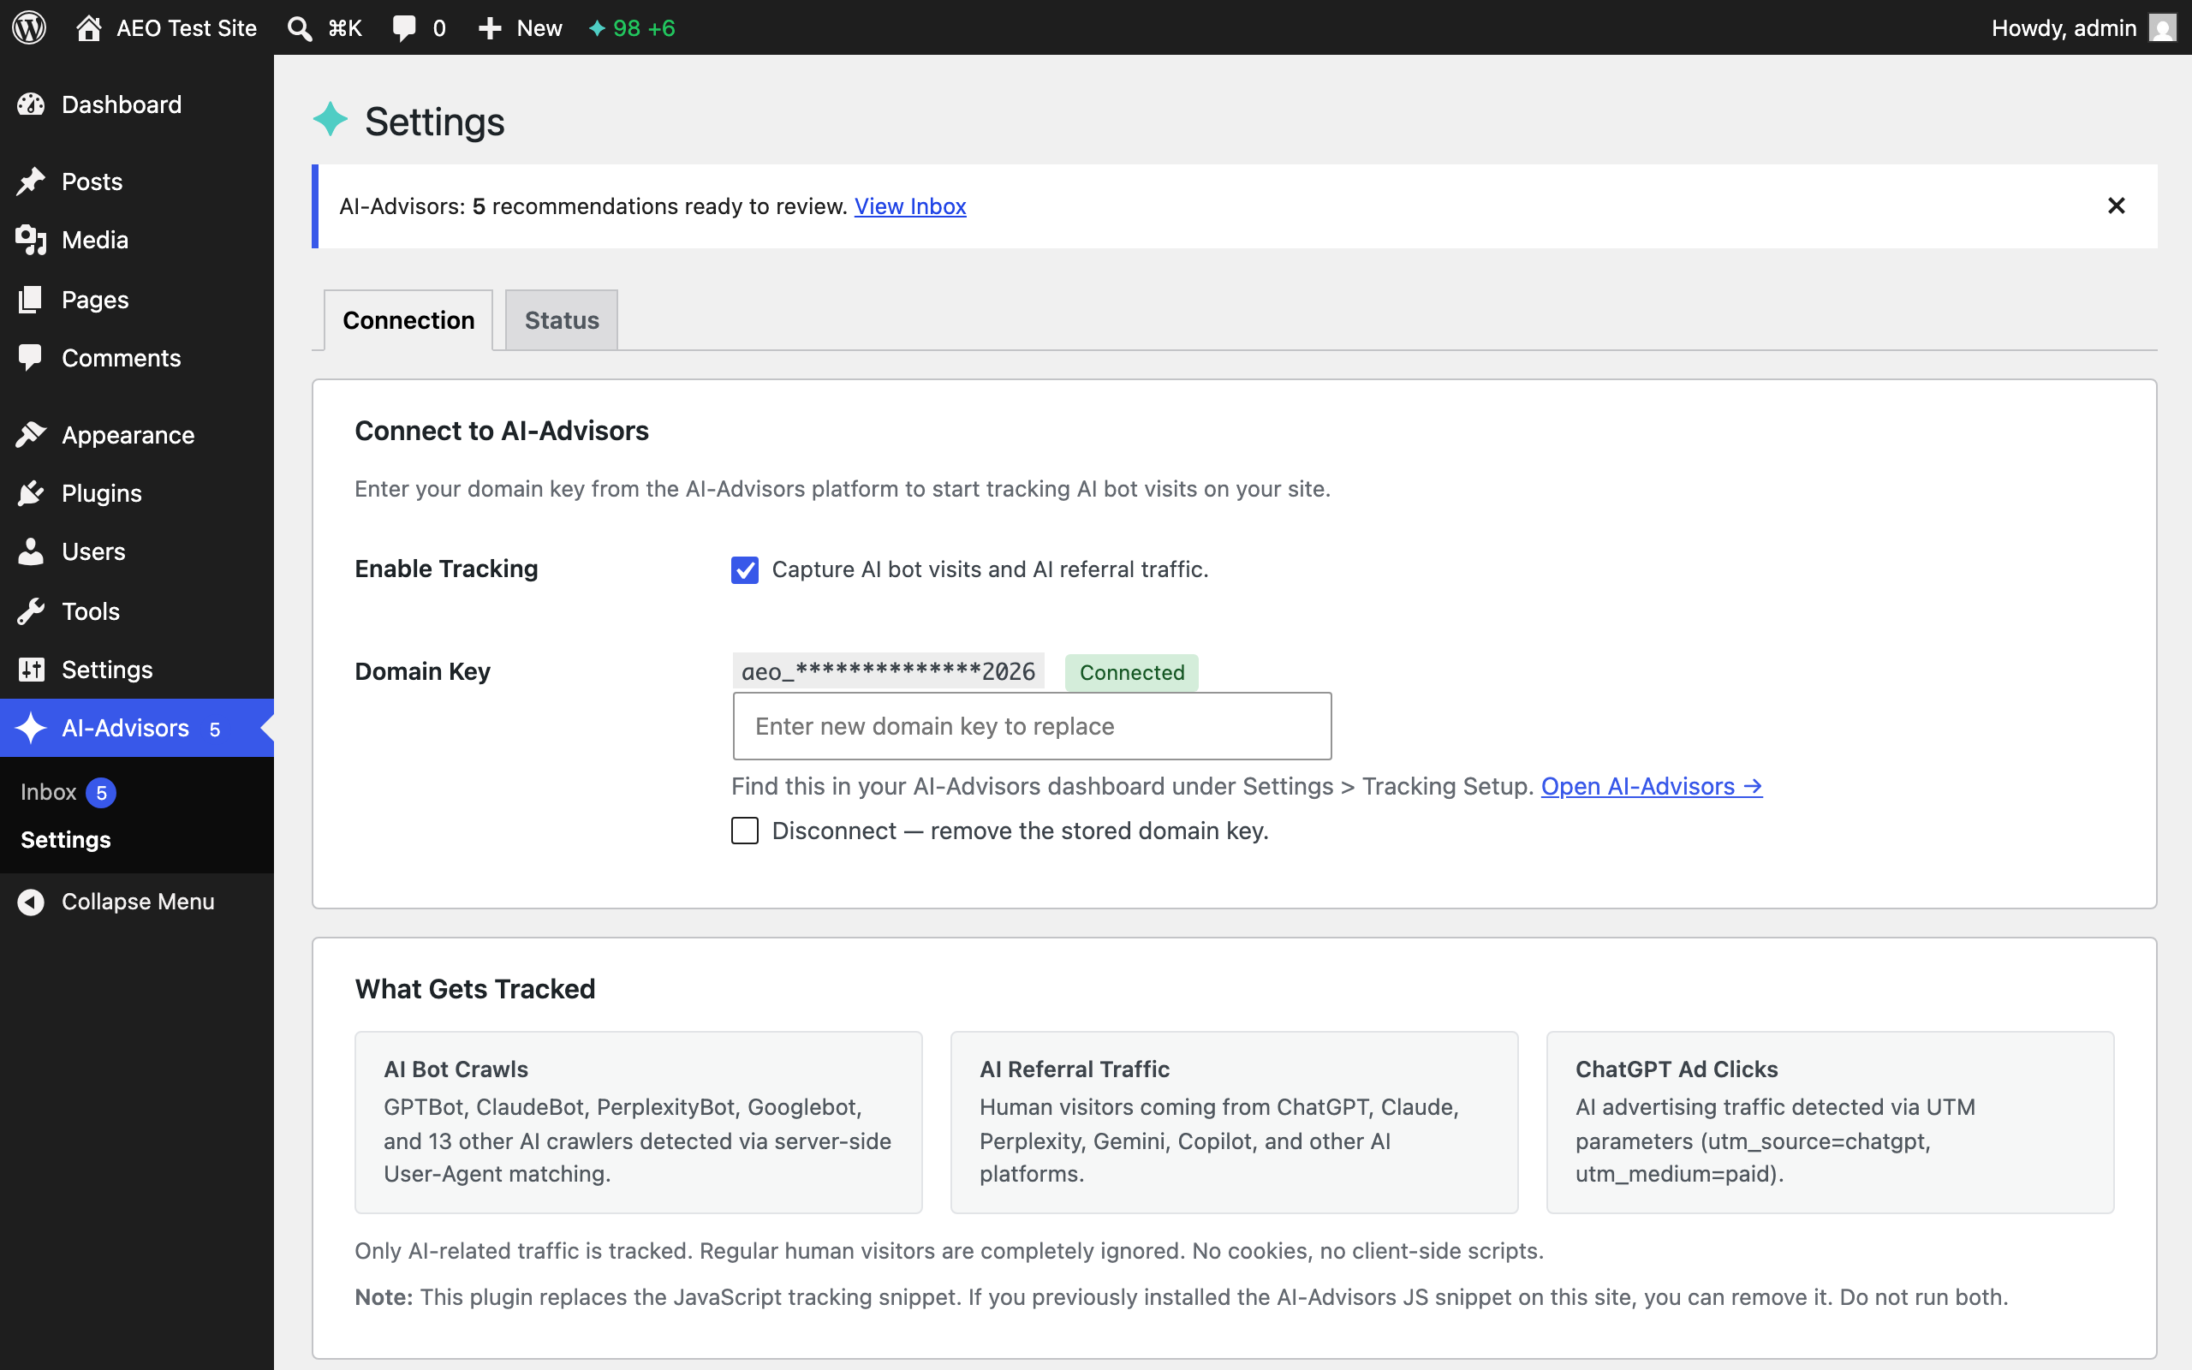Open Appearance in the sidebar

pos(128,435)
